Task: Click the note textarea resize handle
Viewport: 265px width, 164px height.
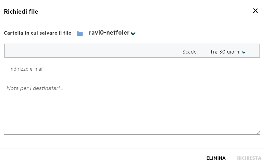Action: tap(258, 133)
